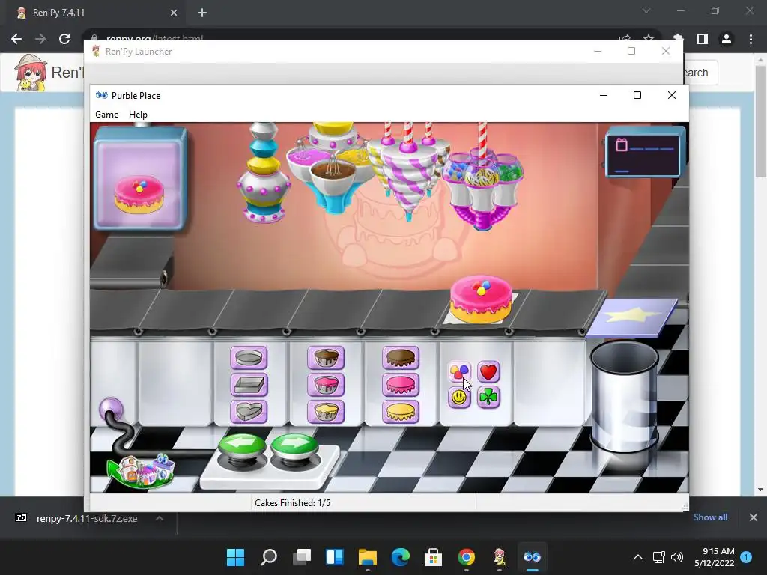Open the Game menu

tap(106, 115)
